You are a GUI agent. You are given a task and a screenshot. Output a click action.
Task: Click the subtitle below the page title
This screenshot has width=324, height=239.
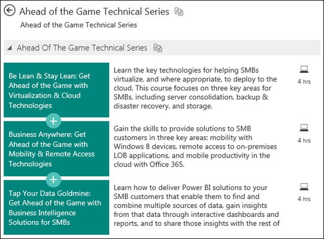tap(78, 25)
